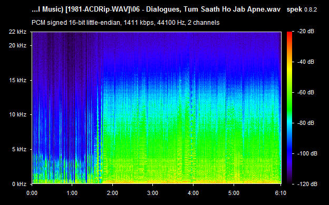Click the red top of the dB color scale
The height and width of the screenshot is (205, 329).
tap(289, 34)
